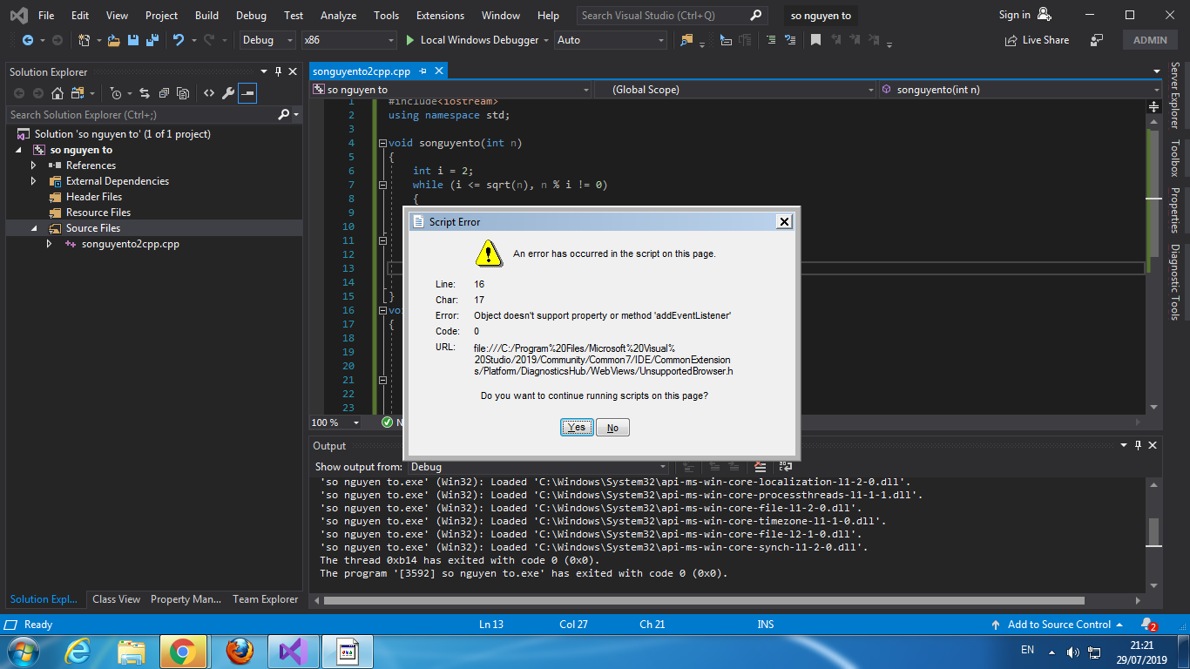Click the Output panel horizontal scrollbar

tap(704, 600)
